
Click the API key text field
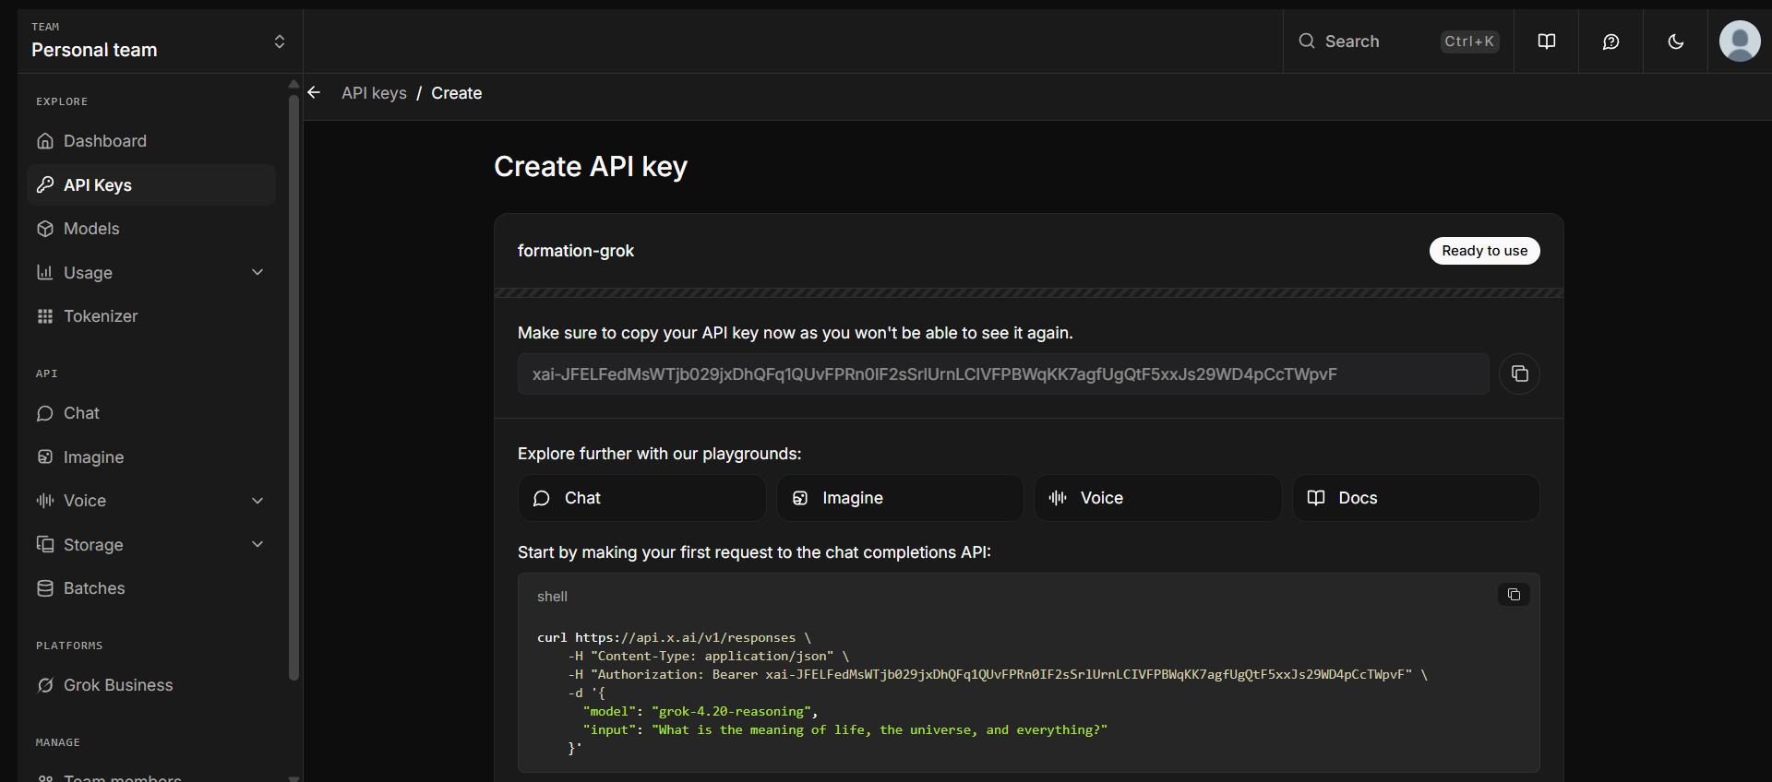point(1003,373)
